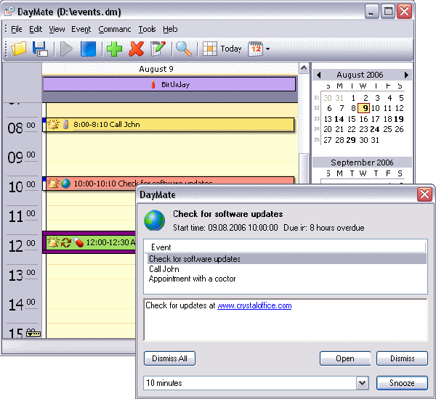The image size is (436, 399).
Task: Click the September 2006 month header
Action: tap(362, 163)
